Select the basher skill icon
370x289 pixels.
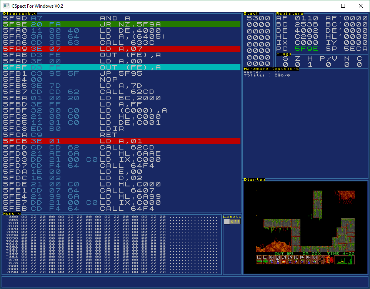302,260
